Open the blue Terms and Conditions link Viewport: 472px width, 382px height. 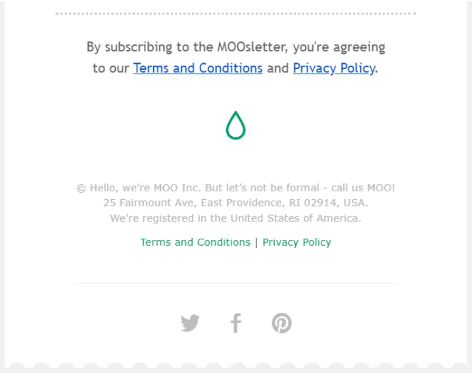[x=198, y=68]
